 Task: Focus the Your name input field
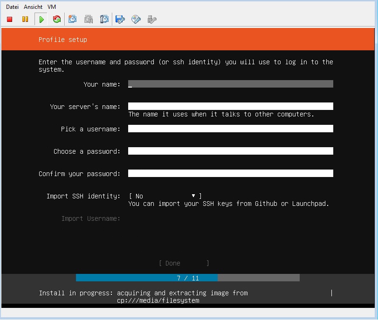click(x=230, y=84)
